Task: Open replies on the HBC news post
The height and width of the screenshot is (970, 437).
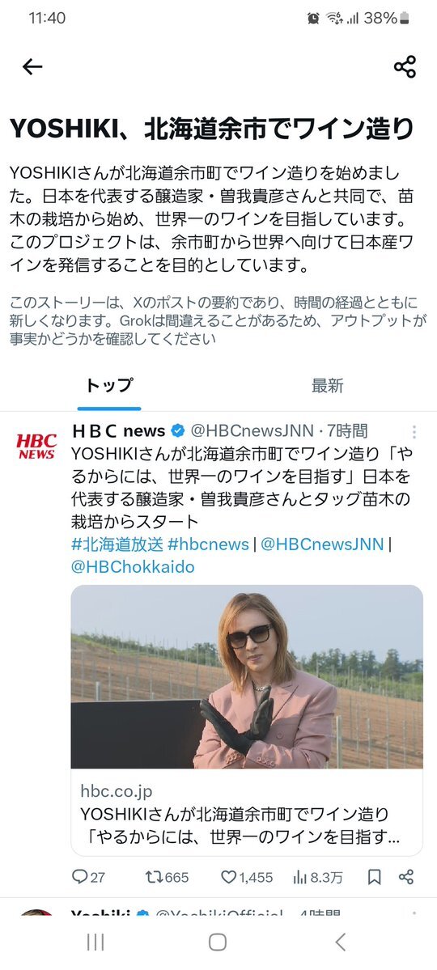Action: [88, 877]
